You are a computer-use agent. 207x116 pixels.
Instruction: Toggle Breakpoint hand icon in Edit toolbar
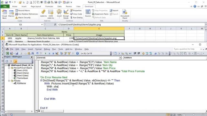(143, 53)
